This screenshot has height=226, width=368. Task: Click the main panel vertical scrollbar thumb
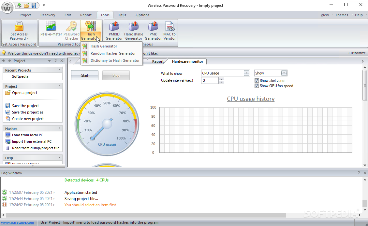point(365,85)
